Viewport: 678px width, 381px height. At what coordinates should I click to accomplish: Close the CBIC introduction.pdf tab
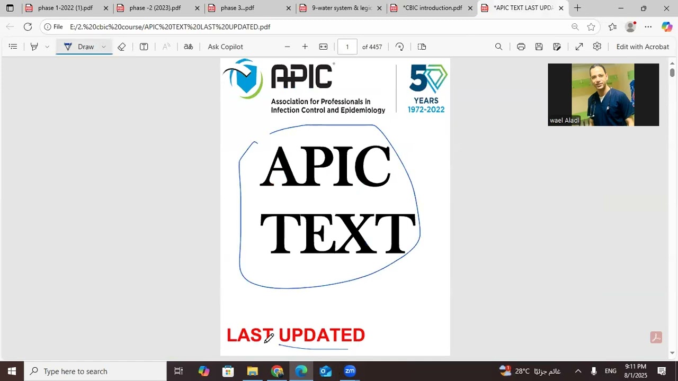(470, 8)
